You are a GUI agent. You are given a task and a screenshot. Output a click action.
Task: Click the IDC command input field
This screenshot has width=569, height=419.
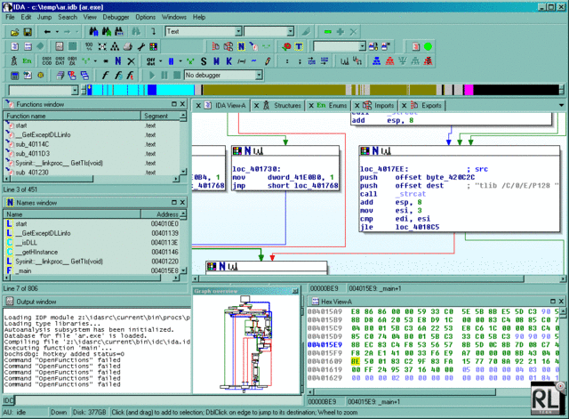(158, 400)
